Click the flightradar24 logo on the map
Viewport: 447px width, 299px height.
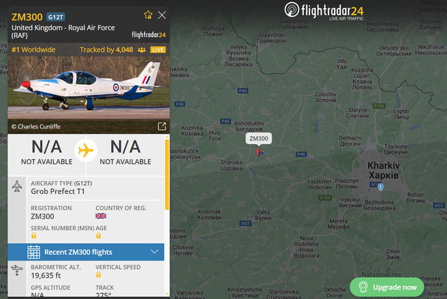pos(324,11)
